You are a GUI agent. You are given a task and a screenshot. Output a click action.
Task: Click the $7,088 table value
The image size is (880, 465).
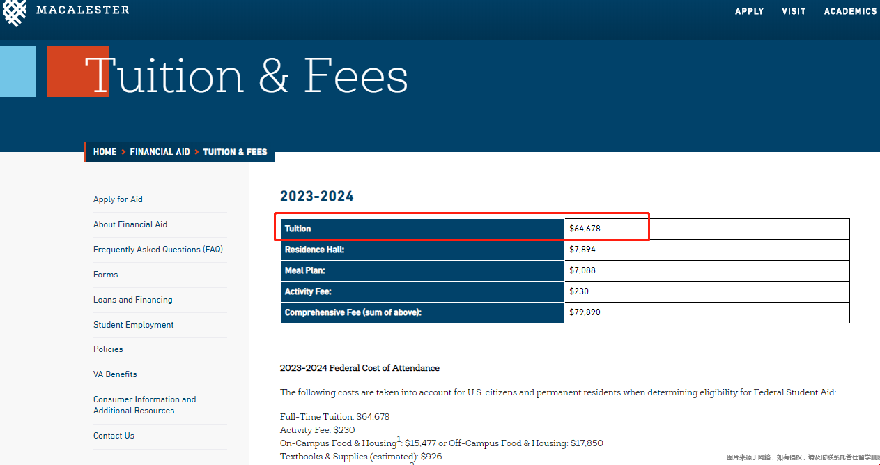[x=707, y=270]
